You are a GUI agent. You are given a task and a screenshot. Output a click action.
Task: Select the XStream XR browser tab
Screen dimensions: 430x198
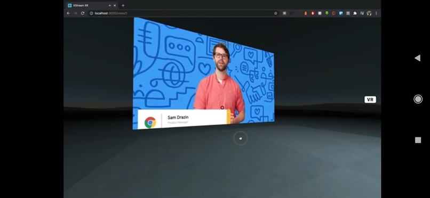92,5
